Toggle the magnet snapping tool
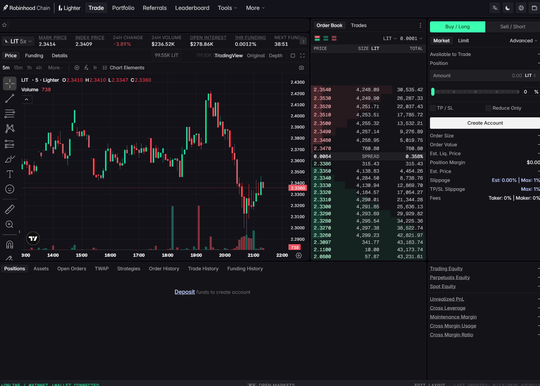 point(10,245)
